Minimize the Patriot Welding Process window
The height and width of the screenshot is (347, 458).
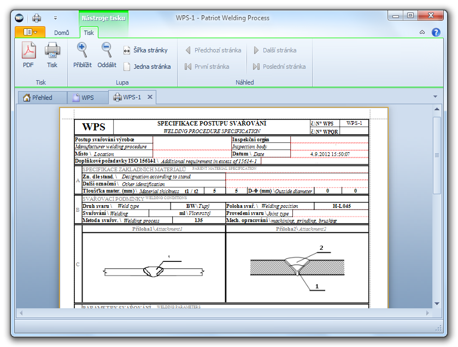click(396, 15)
